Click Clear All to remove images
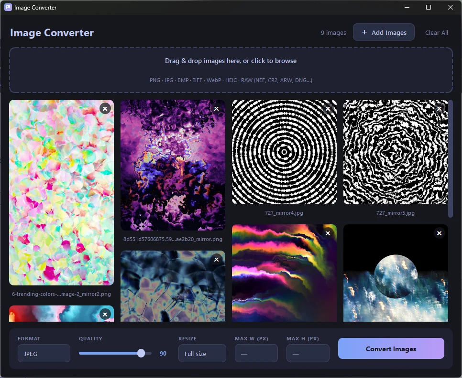 coord(436,32)
